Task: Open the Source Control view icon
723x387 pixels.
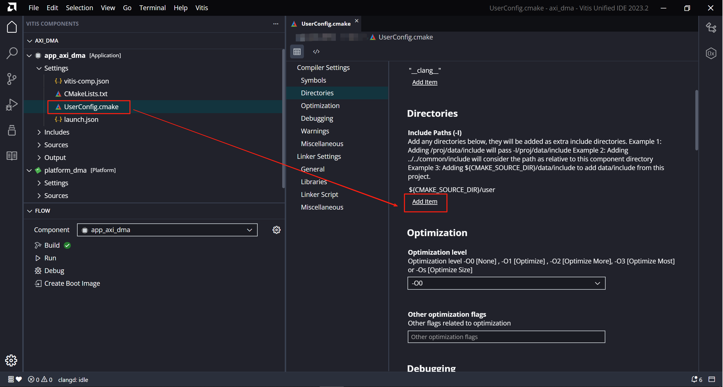Action: coord(12,79)
